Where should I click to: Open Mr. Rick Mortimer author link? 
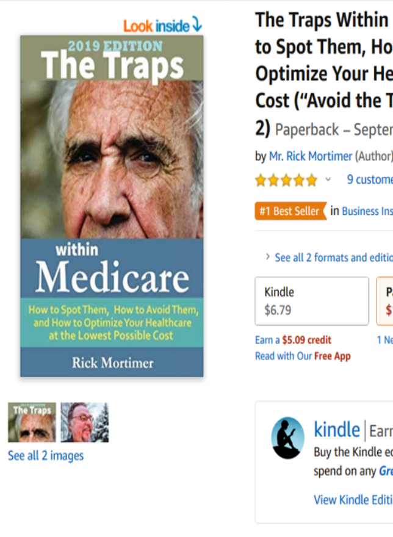coord(311,156)
